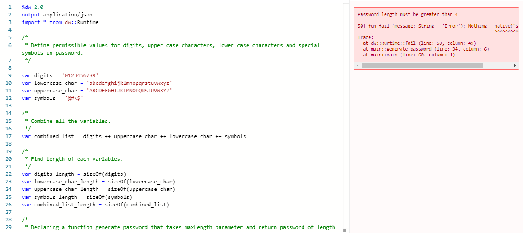The height and width of the screenshot is (237, 523).
Task: Click the right scroll arrow in error panel
Action: coord(515,65)
